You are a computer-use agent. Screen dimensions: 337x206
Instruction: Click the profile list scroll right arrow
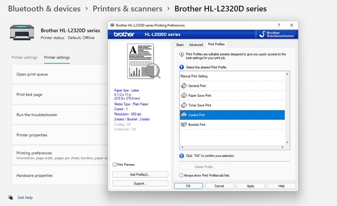283,147
